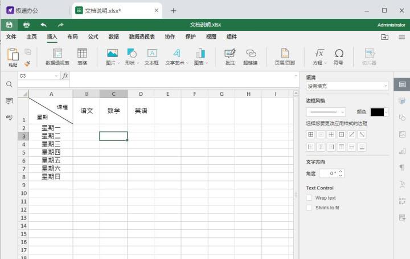Expand the 图表 chart dropdown

[207, 63]
